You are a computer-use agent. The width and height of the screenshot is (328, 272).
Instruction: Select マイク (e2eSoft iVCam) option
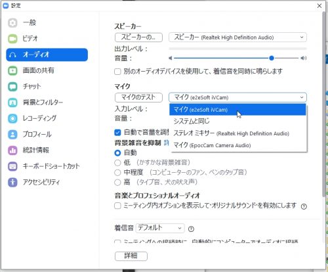(237, 110)
